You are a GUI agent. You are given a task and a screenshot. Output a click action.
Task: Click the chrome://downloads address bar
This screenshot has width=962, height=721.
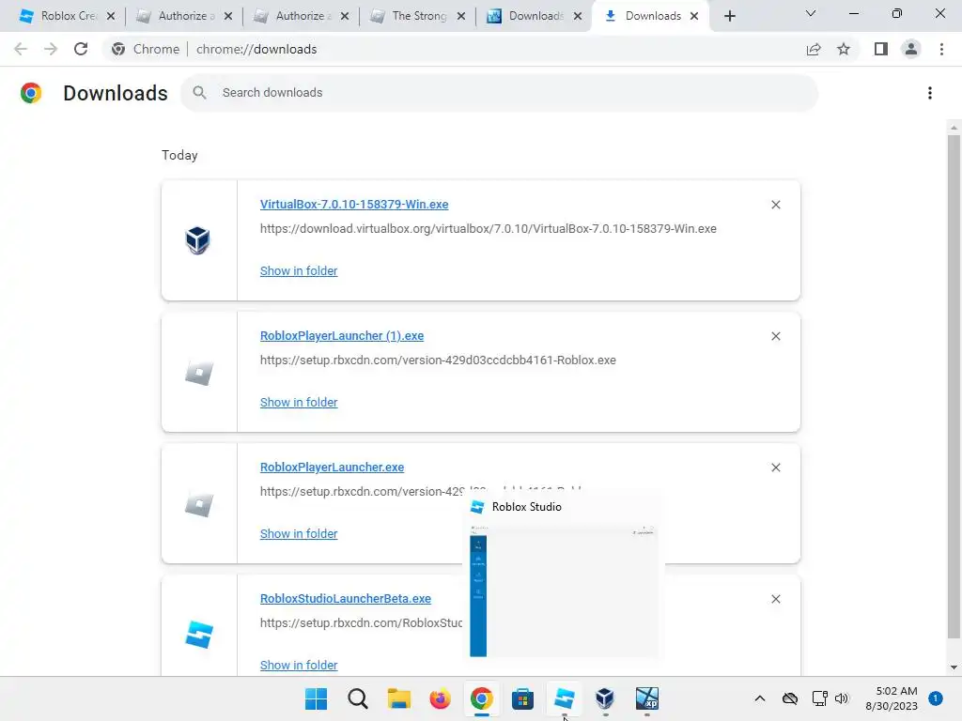coord(454,49)
